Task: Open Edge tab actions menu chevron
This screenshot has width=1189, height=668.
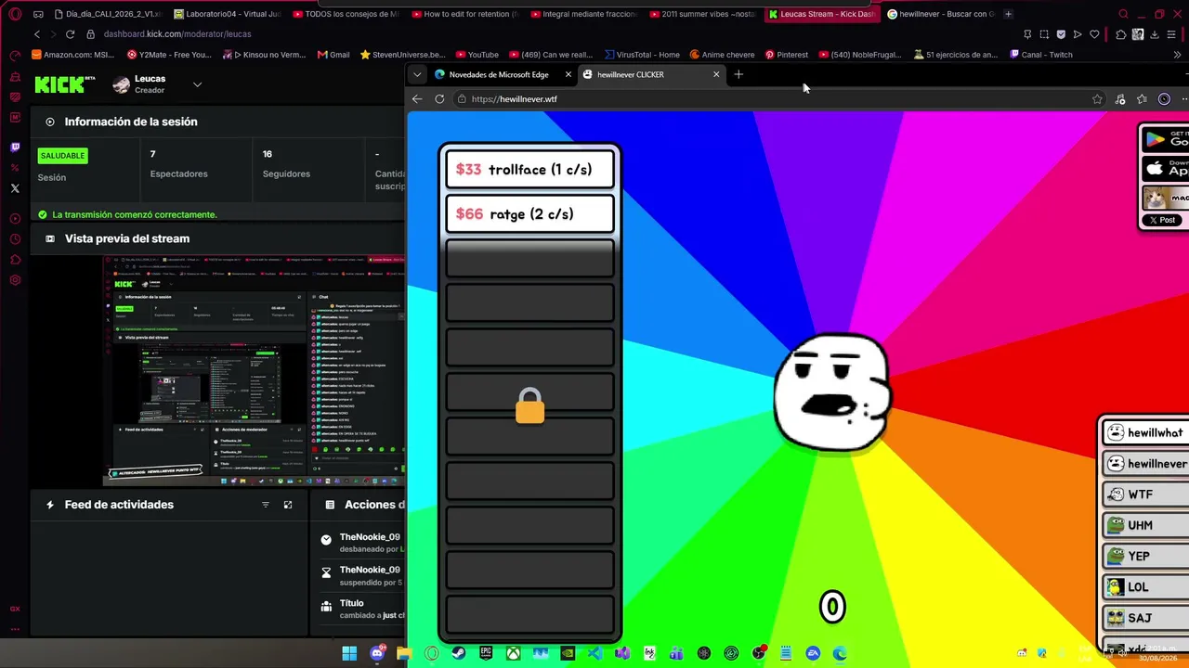Action: coord(417,74)
